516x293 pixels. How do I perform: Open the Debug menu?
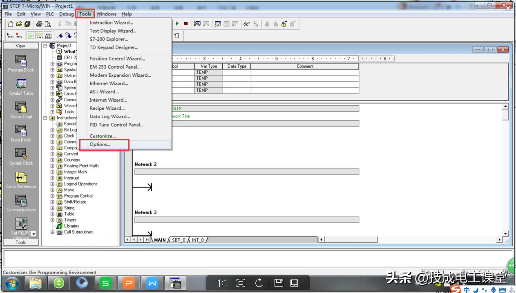67,14
